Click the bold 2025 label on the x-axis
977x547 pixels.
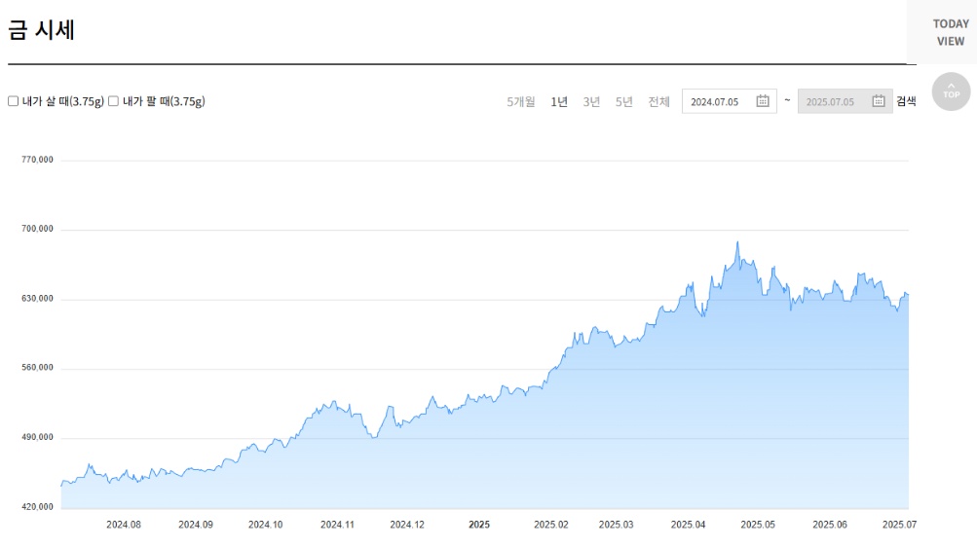click(x=479, y=525)
